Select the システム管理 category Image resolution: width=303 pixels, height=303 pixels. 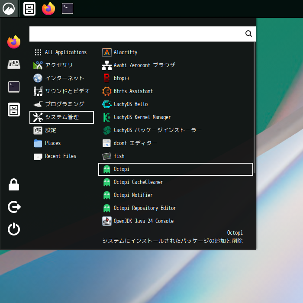(x=61, y=117)
